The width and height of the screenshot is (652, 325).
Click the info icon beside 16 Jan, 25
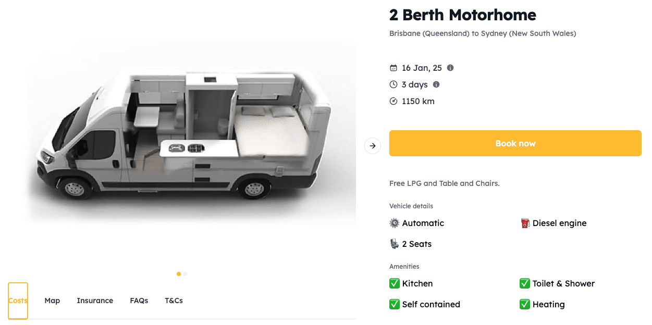click(x=450, y=68)
